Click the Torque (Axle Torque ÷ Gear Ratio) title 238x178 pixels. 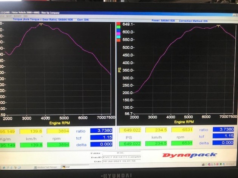coord(43,20)
